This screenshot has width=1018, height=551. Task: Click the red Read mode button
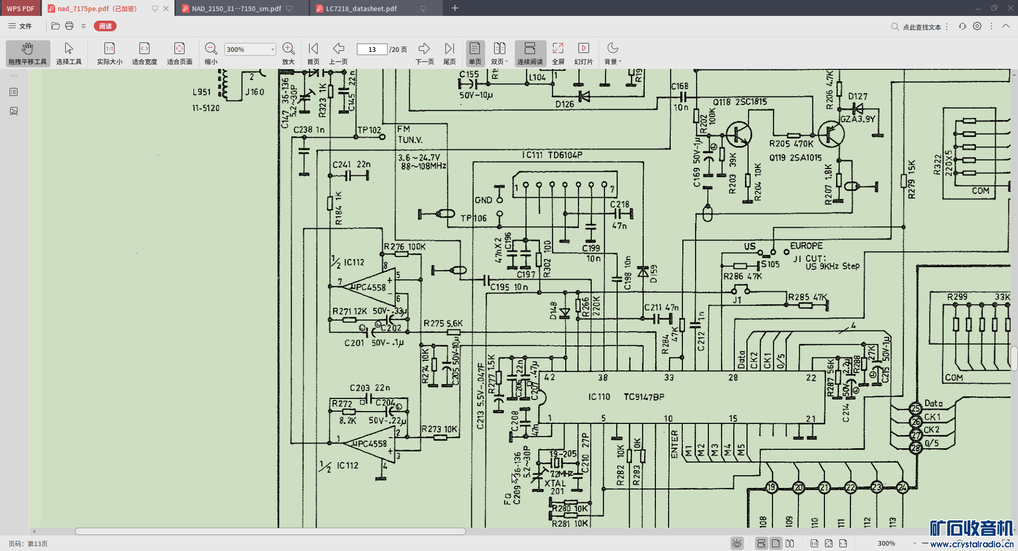tap(105, 26)
